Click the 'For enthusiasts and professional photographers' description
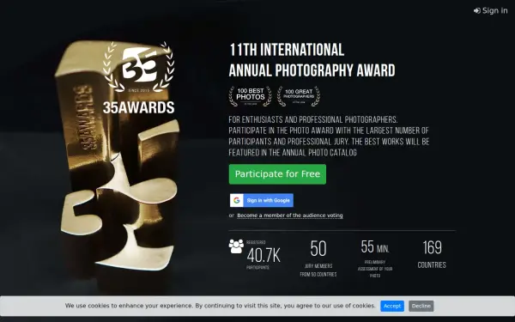 point(329,136)
